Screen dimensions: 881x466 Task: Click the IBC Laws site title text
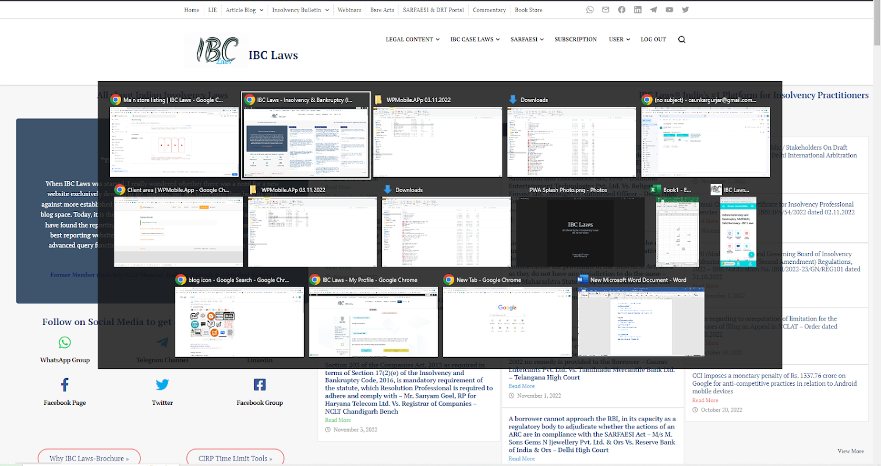(273, 55)
